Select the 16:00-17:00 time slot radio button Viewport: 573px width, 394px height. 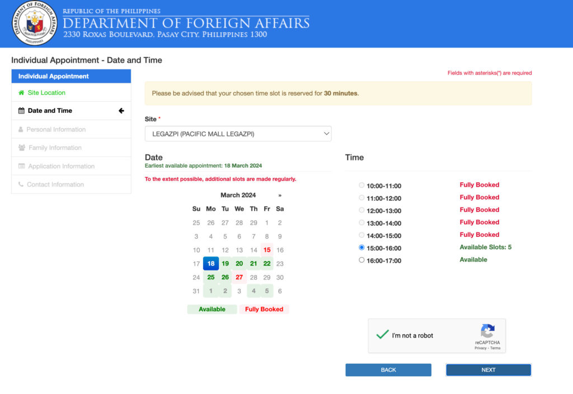(x=361, y=260)
